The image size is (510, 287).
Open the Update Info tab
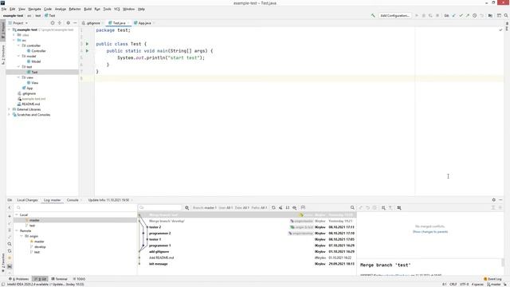[x=108, y=200]
